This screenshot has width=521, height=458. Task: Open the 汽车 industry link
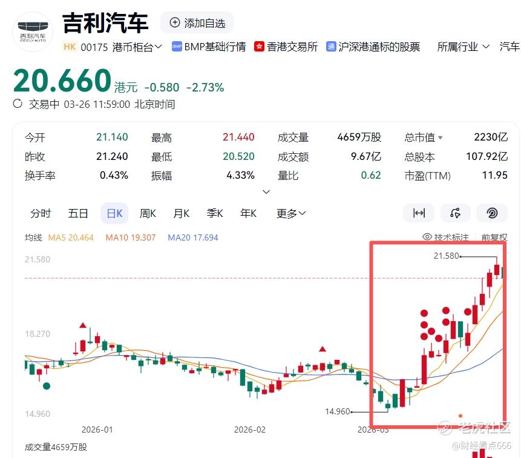pyautogui.click(x=510, y=47)
